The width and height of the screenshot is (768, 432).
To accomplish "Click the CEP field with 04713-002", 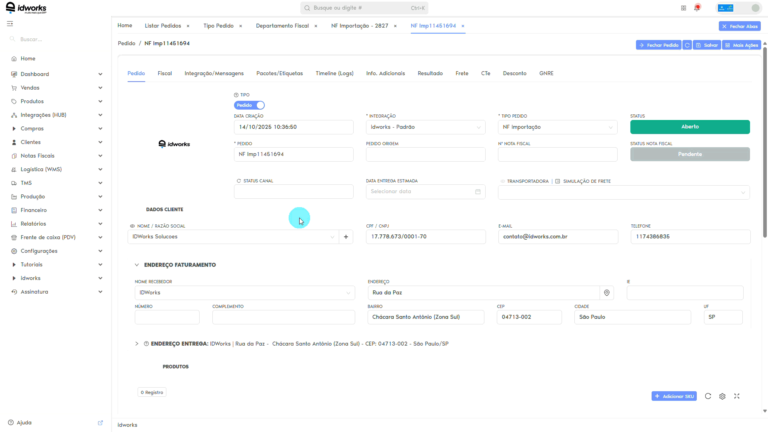I will pos(529,317).
